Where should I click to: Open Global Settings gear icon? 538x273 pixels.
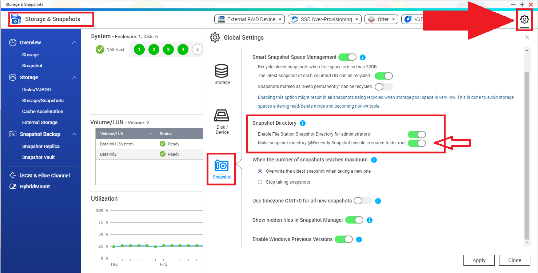tap(524, 20)
